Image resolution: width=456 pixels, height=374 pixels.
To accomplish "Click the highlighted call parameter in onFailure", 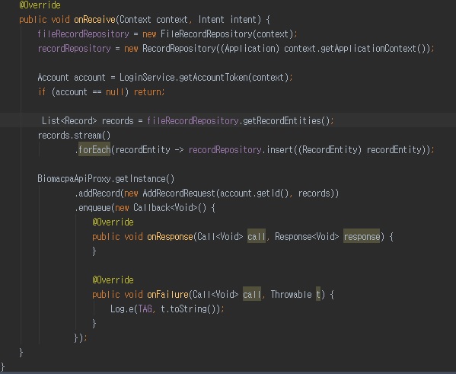I will tap(252, 294).
